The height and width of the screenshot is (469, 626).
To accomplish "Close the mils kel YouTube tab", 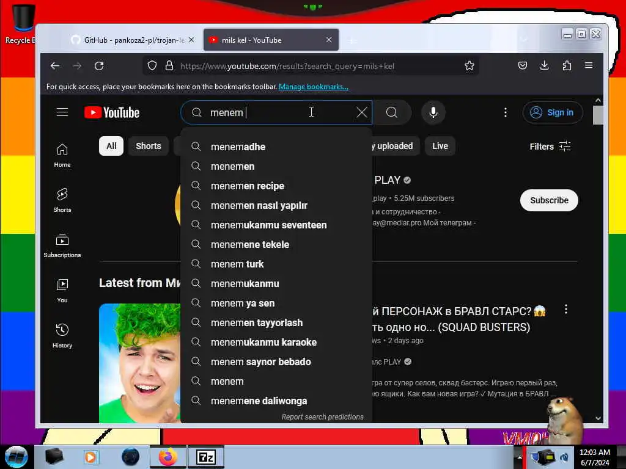I will coord(329,40).
